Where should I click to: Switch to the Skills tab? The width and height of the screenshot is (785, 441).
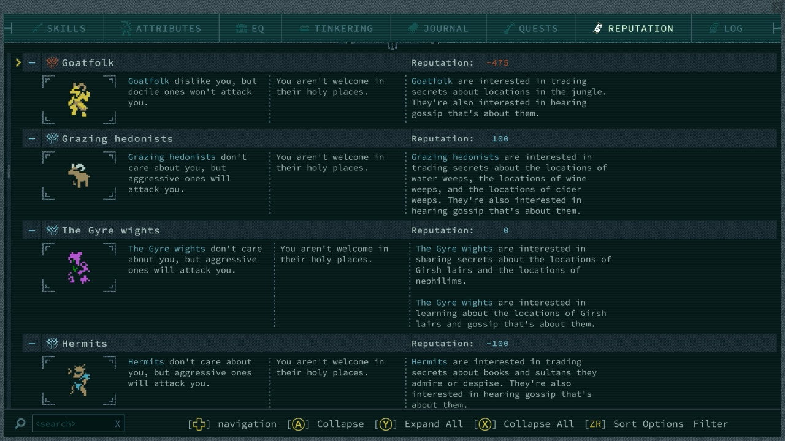coord(59,28)
